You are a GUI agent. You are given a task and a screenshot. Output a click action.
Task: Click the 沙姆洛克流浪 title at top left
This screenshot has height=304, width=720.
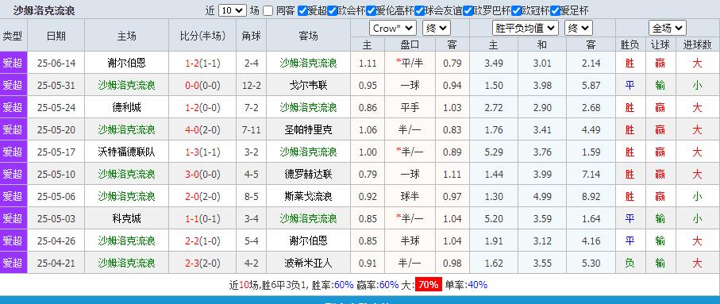click(44, 10)
